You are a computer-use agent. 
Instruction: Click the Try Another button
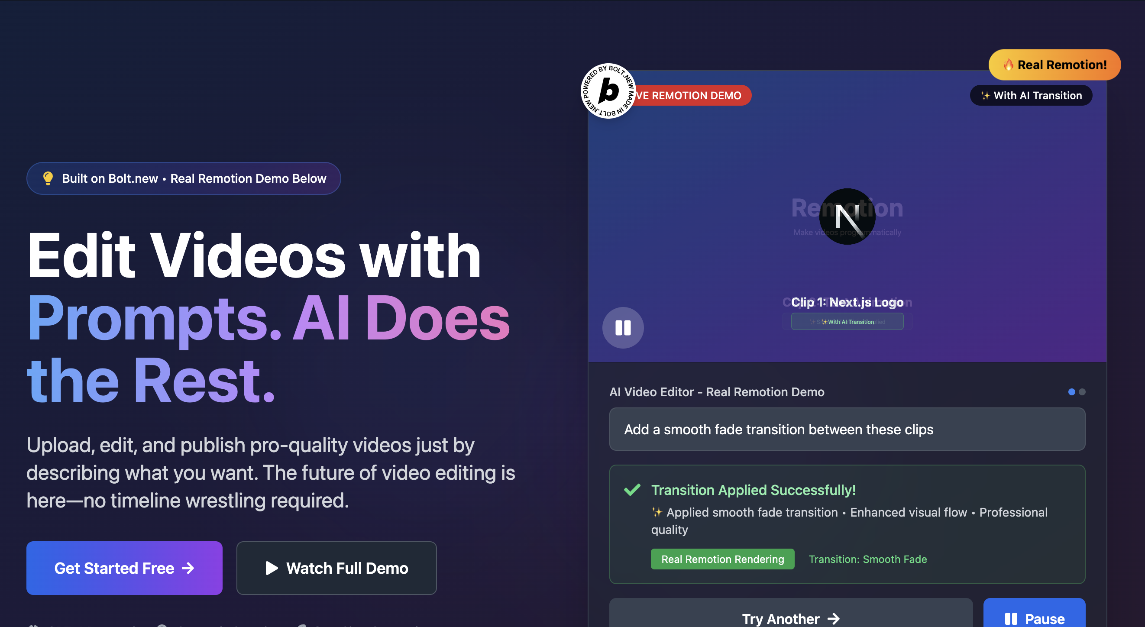click(x=790, y=617)
